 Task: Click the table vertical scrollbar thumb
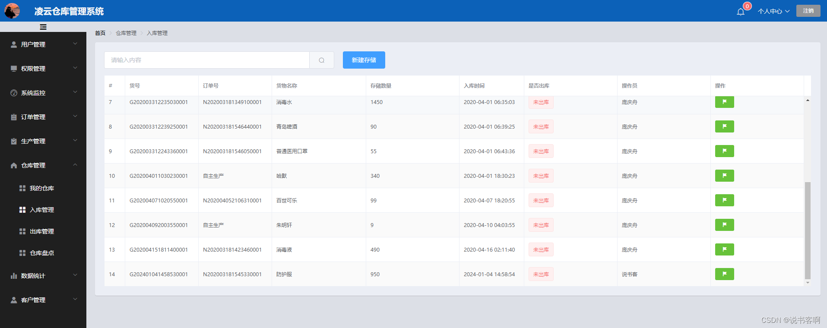[x=808, y=230]
